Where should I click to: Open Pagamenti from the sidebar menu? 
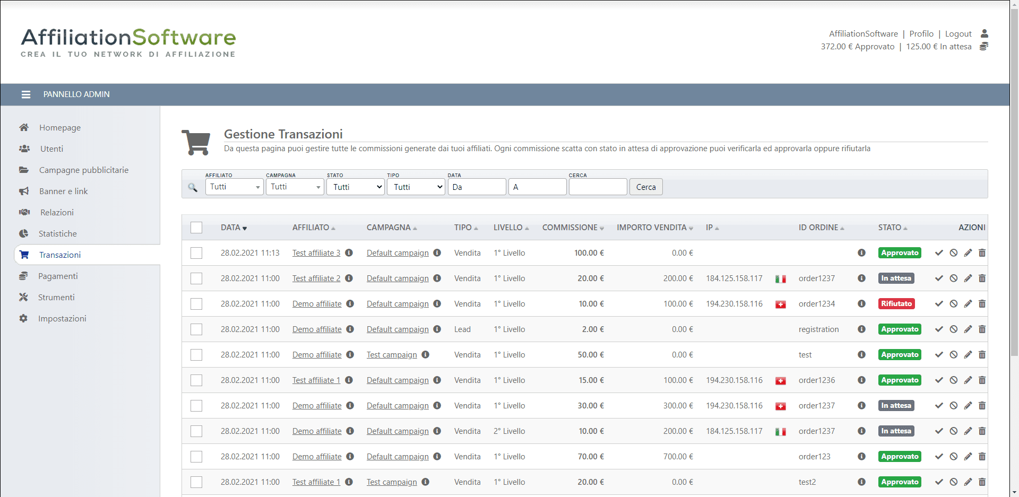pyautogui.click(x=58, y=276)
